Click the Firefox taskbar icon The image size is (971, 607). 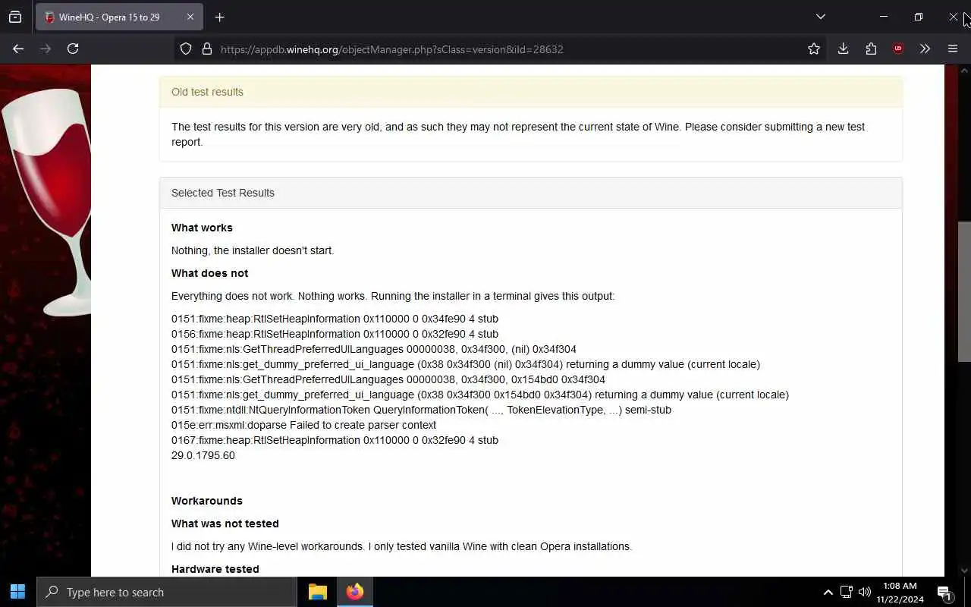[355, 592]
